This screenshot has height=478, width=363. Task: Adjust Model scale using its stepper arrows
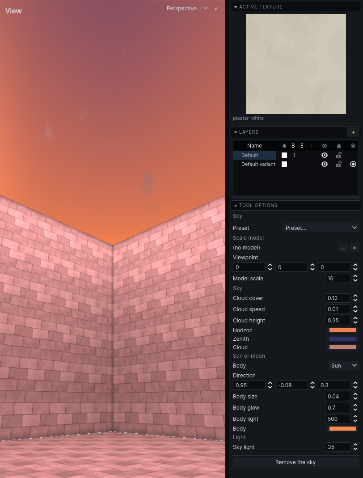click(x=355, y=278)
